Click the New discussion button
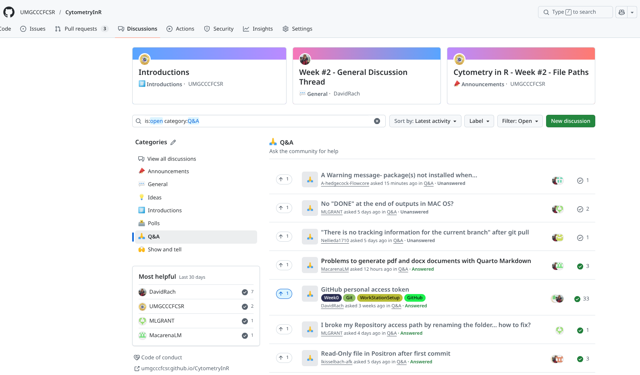The image size is (640, 375). pos(570,121)
